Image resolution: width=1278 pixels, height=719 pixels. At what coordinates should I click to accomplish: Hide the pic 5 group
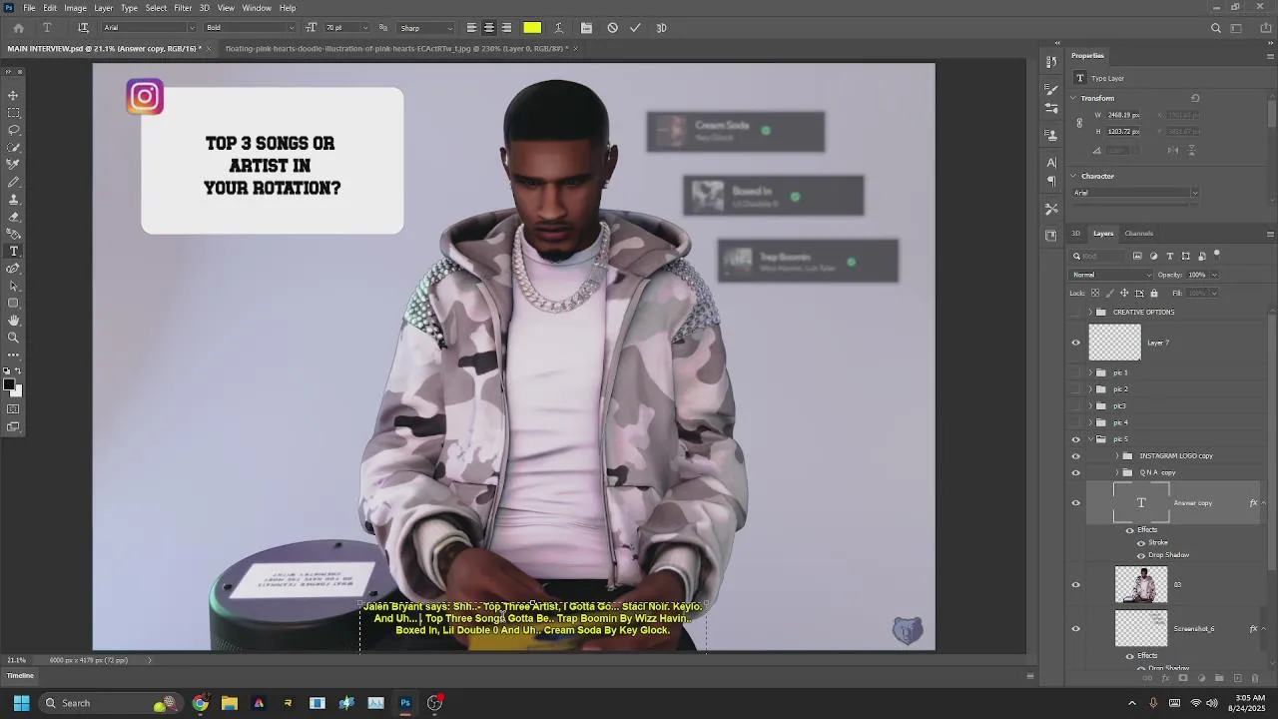click(1075, 439)
